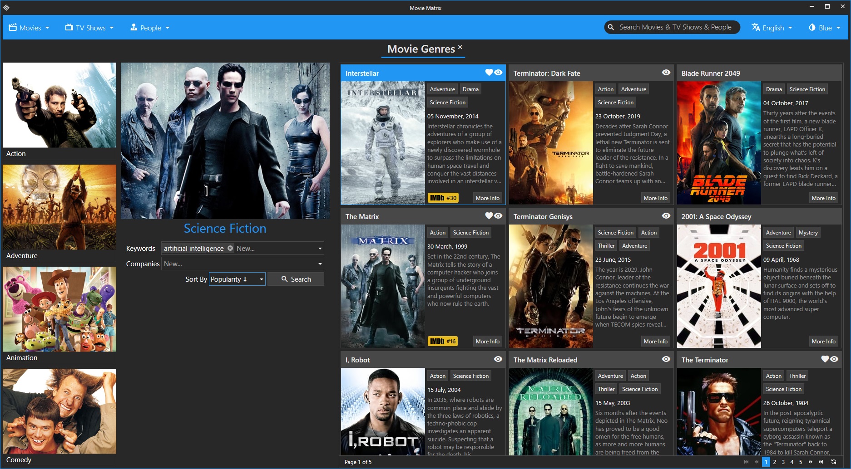The width and height of the screenshot is (851, 469).
Task: Select the Movie Genres tab
Action: [421, 49]
